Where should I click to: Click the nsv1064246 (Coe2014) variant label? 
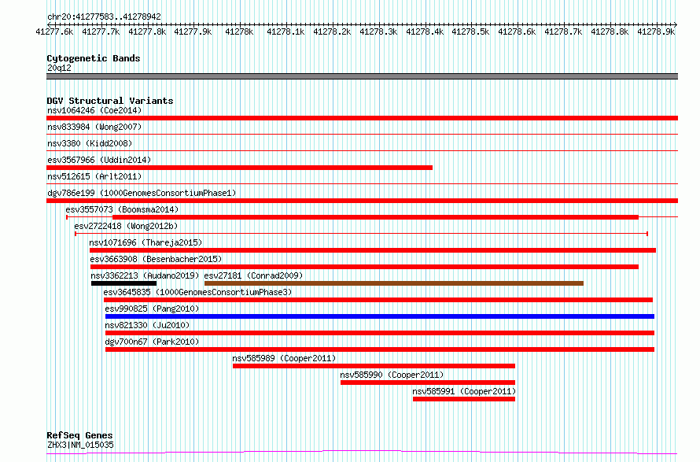click(x=94, y=110)
